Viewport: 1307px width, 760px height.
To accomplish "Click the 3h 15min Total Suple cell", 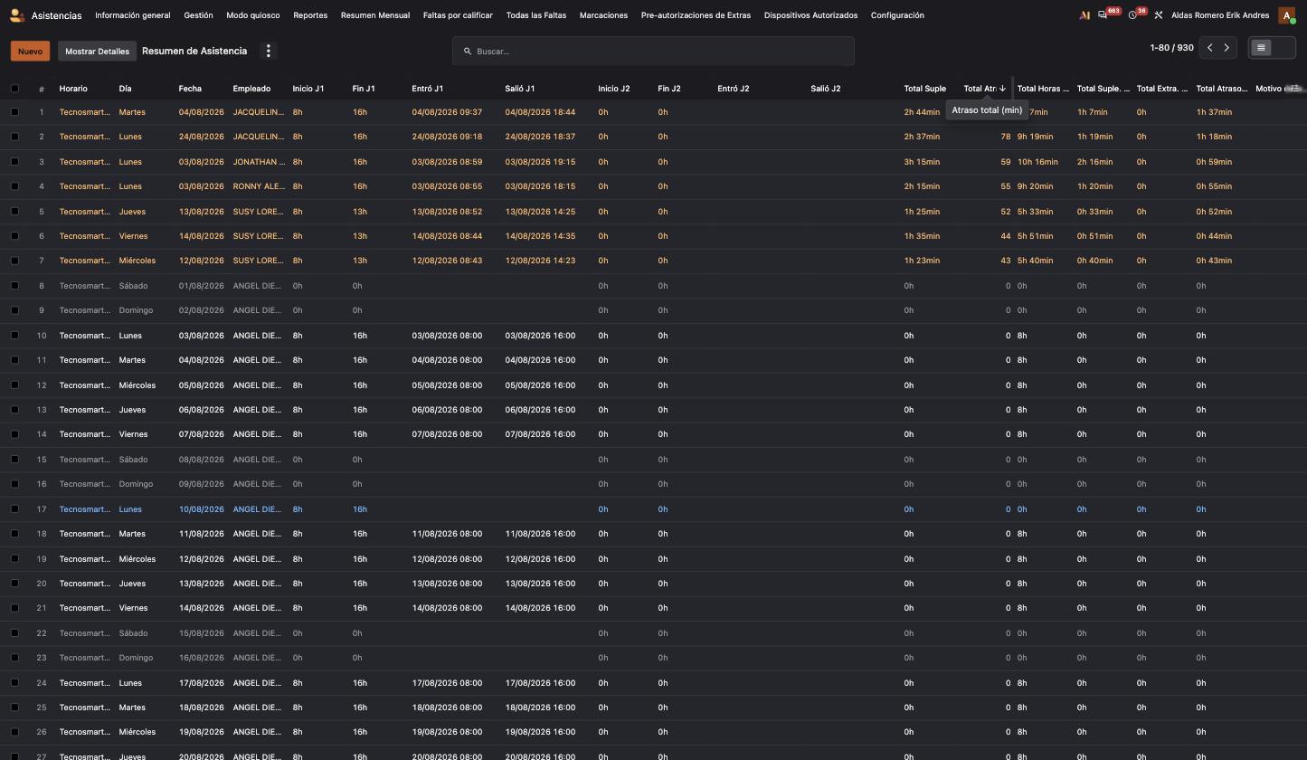I will [x=922, y=162].
